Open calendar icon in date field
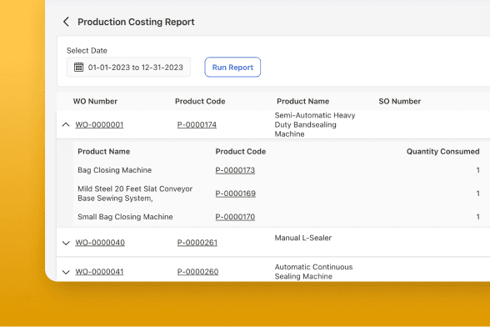Screen dimensions: 490x327 click(78, 67)
